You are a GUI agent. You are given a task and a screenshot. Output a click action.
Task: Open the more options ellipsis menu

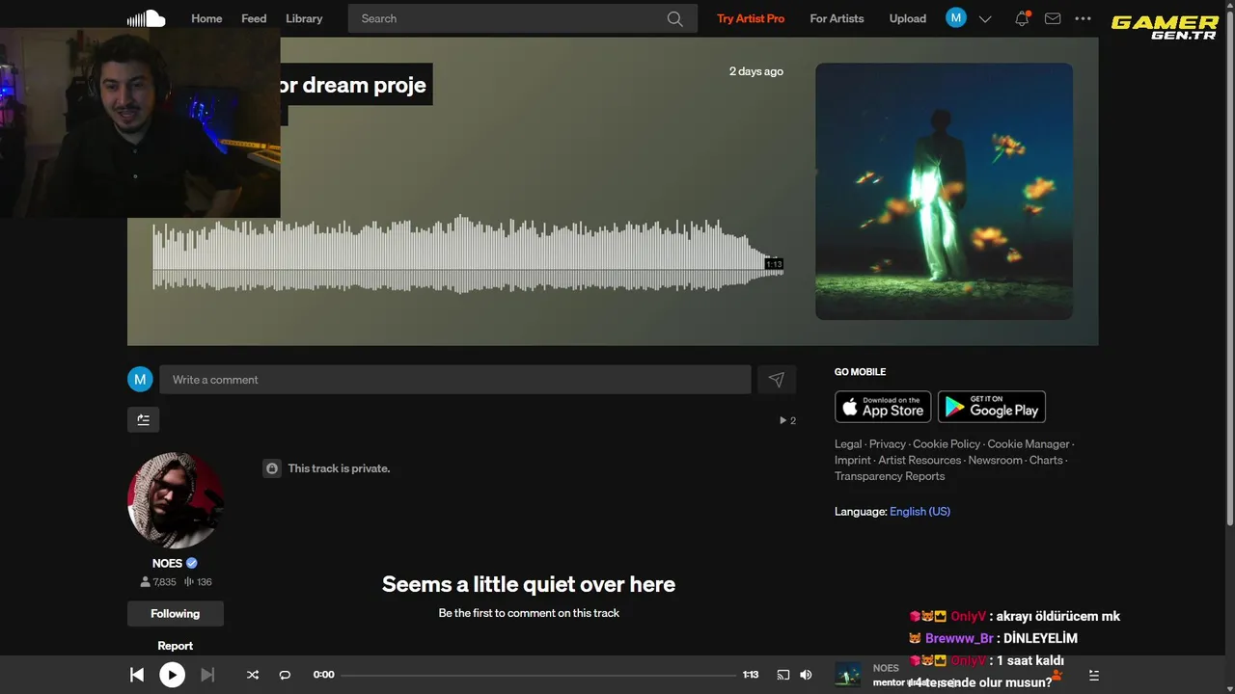(x=1083, y=18)
